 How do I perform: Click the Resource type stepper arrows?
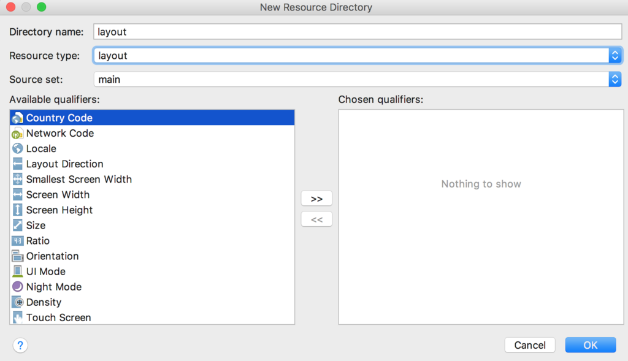(x=615, y=55)
